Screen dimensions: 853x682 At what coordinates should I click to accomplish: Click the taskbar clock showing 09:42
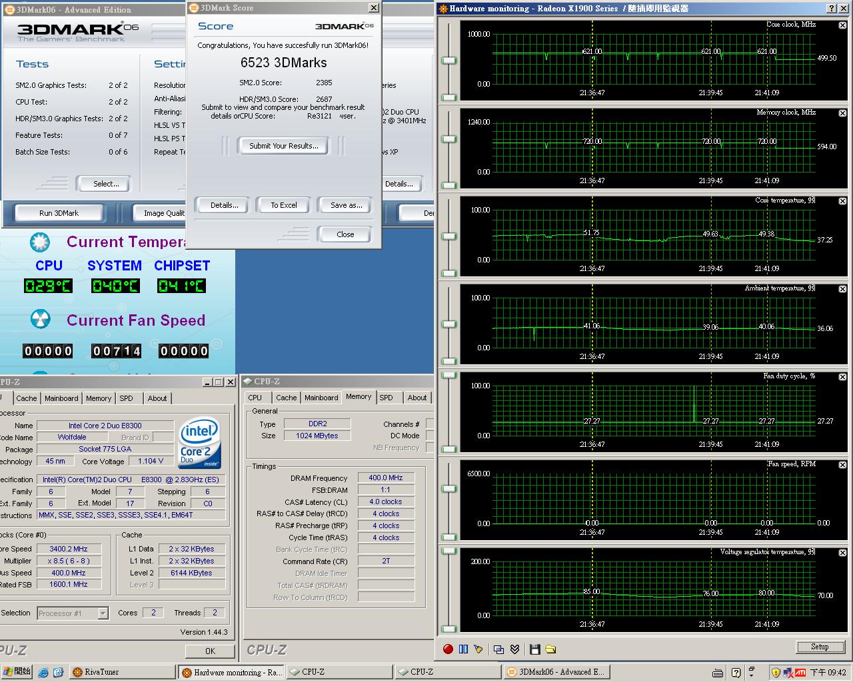[828, 673]
